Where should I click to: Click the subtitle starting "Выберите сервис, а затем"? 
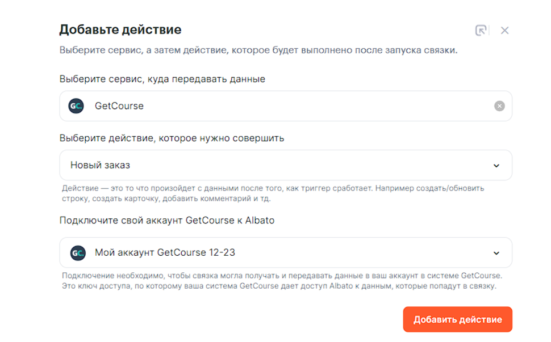(258, 50)
